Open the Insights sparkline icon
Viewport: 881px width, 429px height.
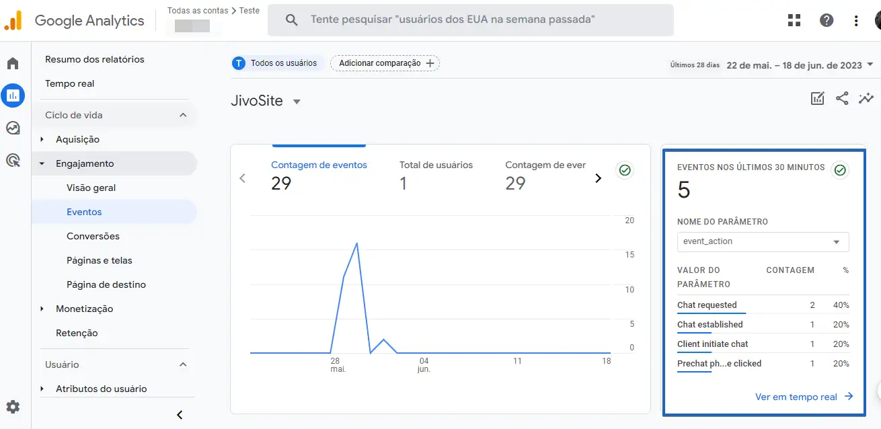866,99
